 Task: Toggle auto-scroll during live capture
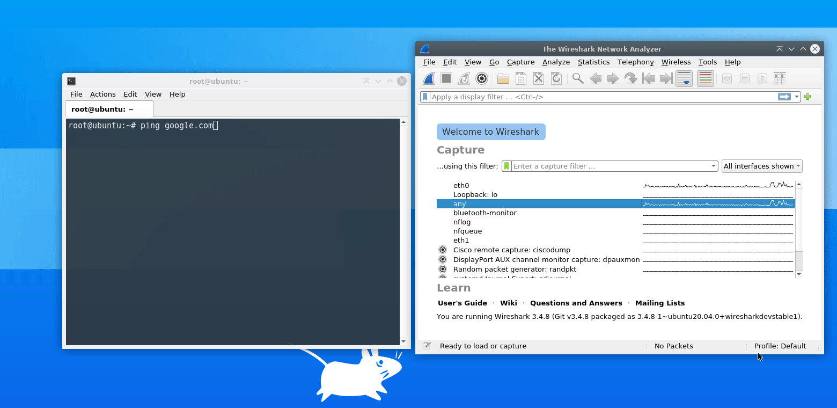point(684,79)
